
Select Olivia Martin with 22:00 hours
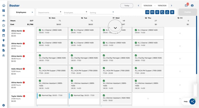click(17, 82)
